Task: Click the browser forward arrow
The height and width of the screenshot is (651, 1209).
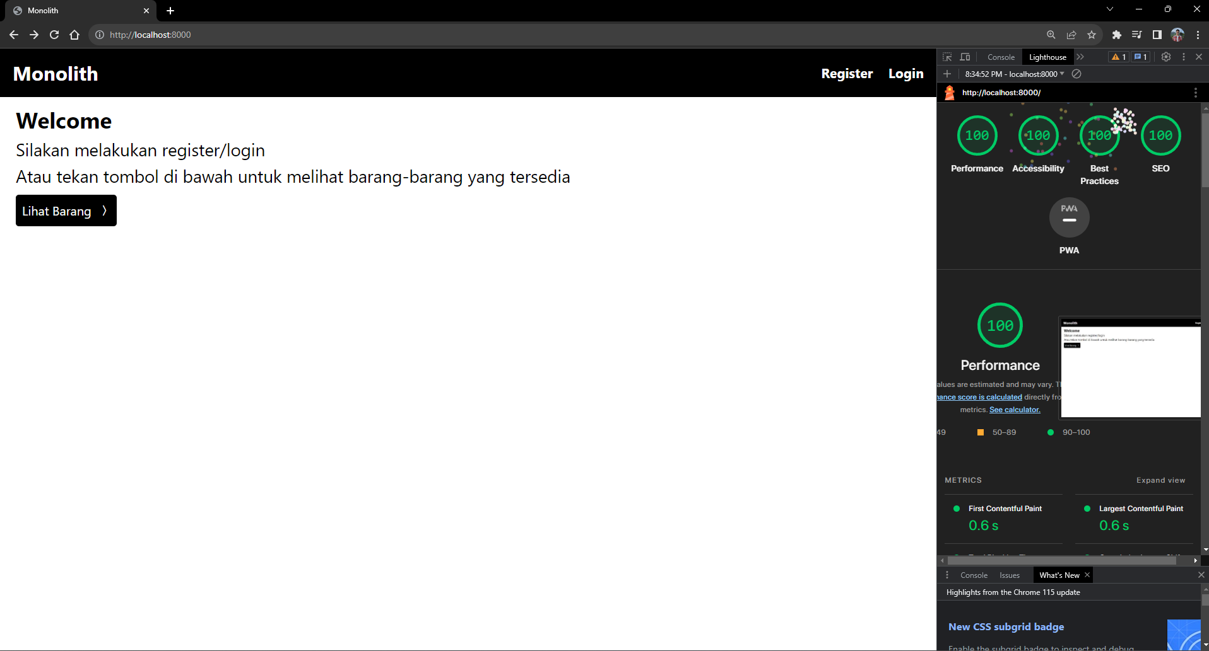Action: [x=34, y=35]
